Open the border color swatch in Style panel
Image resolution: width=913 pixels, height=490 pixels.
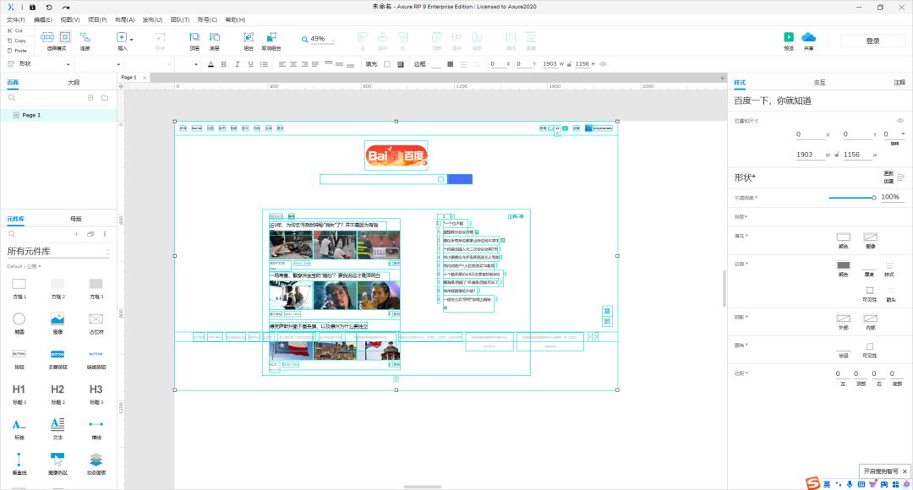click(x=843, y=265)
